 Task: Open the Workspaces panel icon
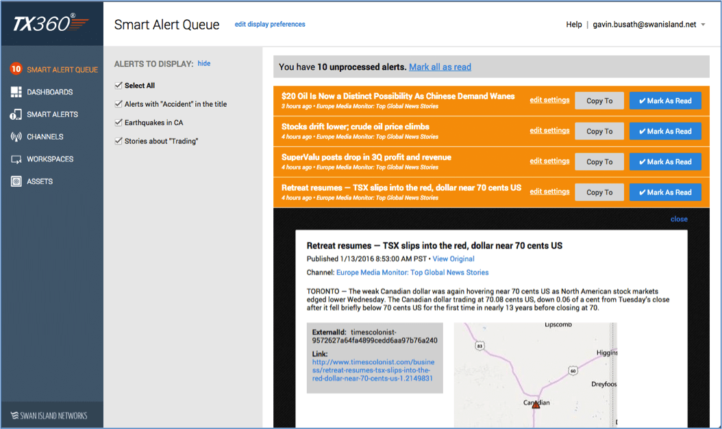click(x=15, y=159)
